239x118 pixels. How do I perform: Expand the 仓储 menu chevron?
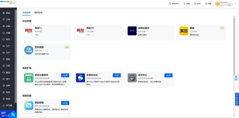pyautogui.click(x=12, y=33)
